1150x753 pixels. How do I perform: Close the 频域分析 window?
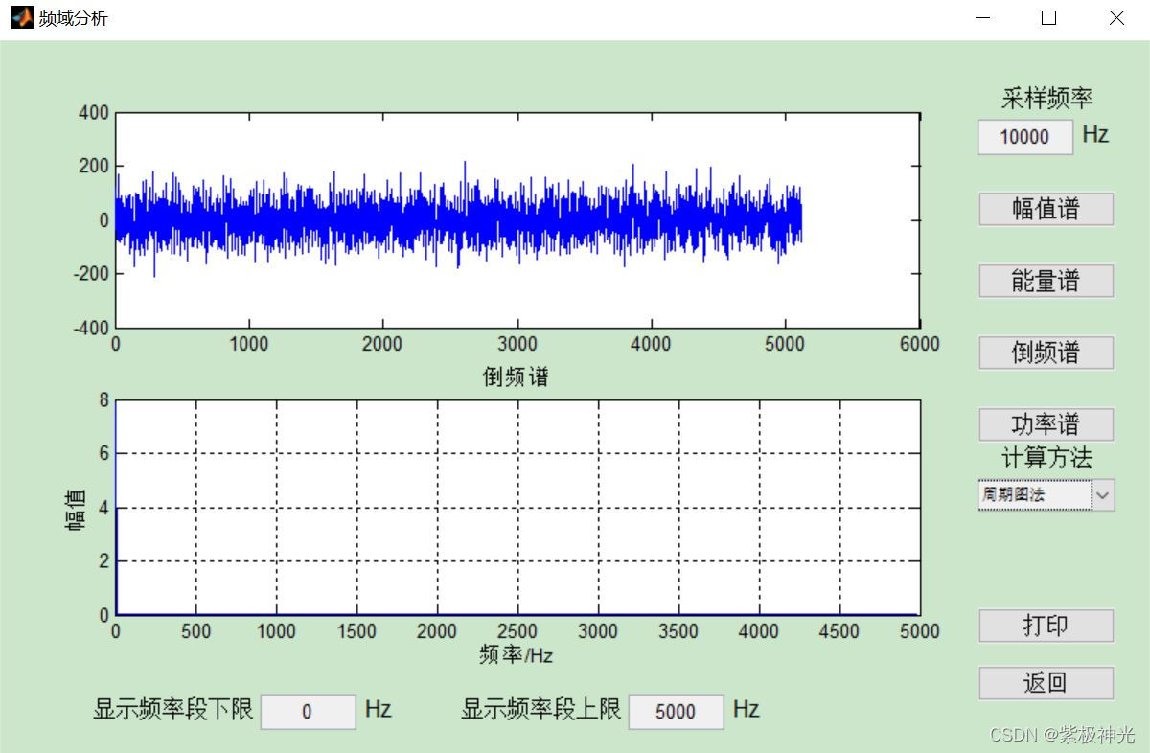tap(1115, 17)
